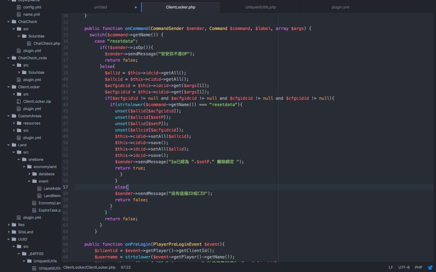Click the SiteLand folder icon
436x272 pixels.
coord(14,232)
